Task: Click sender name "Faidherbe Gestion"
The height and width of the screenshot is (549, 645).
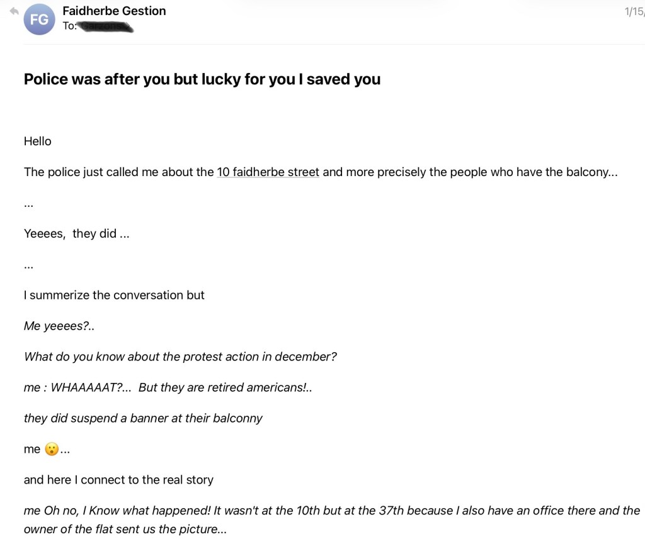Action: click(114, 11)
